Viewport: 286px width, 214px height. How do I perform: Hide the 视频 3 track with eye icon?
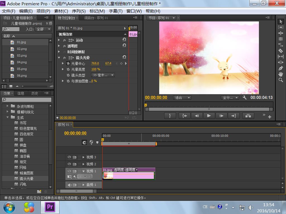pyautogui.click(x=69, y=157)
